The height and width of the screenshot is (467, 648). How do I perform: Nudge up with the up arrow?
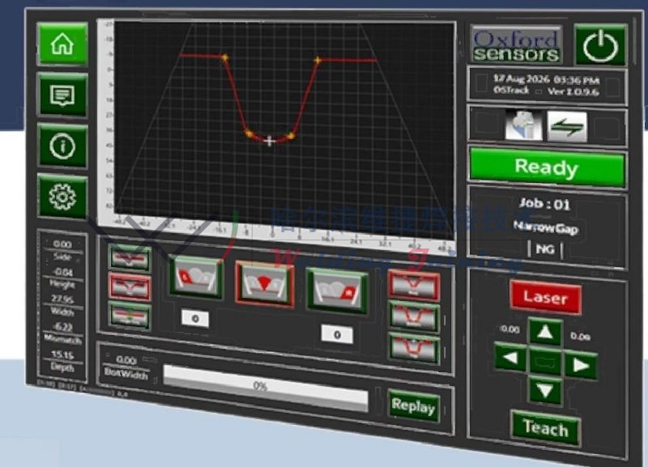546,331
